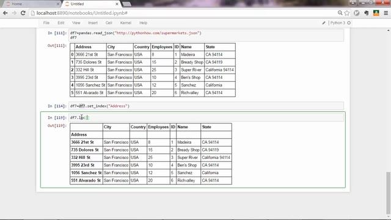Click the Python 3 kernel label
Viewport: 391px width, 220px height.
(x=338, y=23)
